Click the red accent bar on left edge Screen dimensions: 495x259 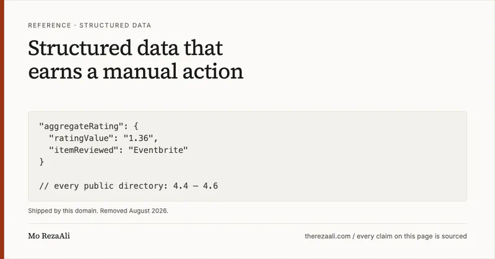(2, 129)
